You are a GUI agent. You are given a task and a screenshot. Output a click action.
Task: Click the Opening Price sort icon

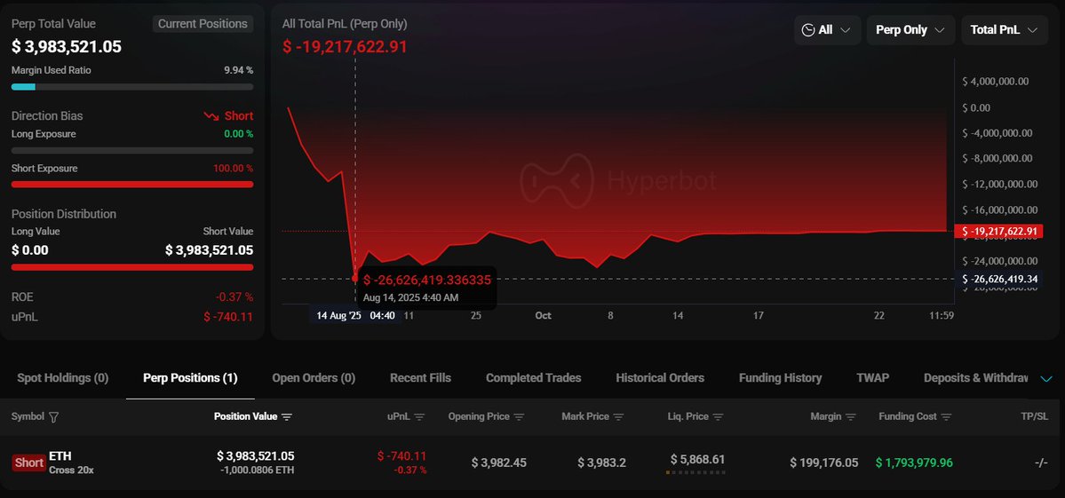tap(520, 417)
